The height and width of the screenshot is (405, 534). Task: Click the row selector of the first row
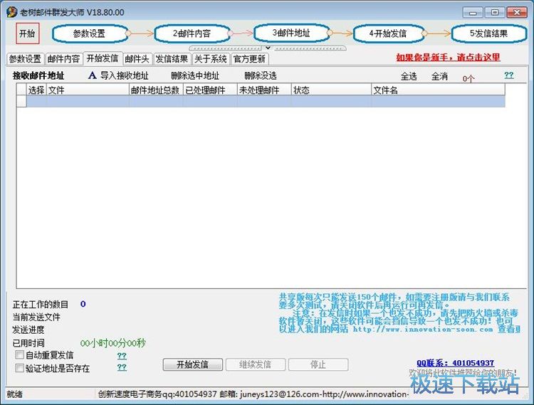tap(21, 101)
